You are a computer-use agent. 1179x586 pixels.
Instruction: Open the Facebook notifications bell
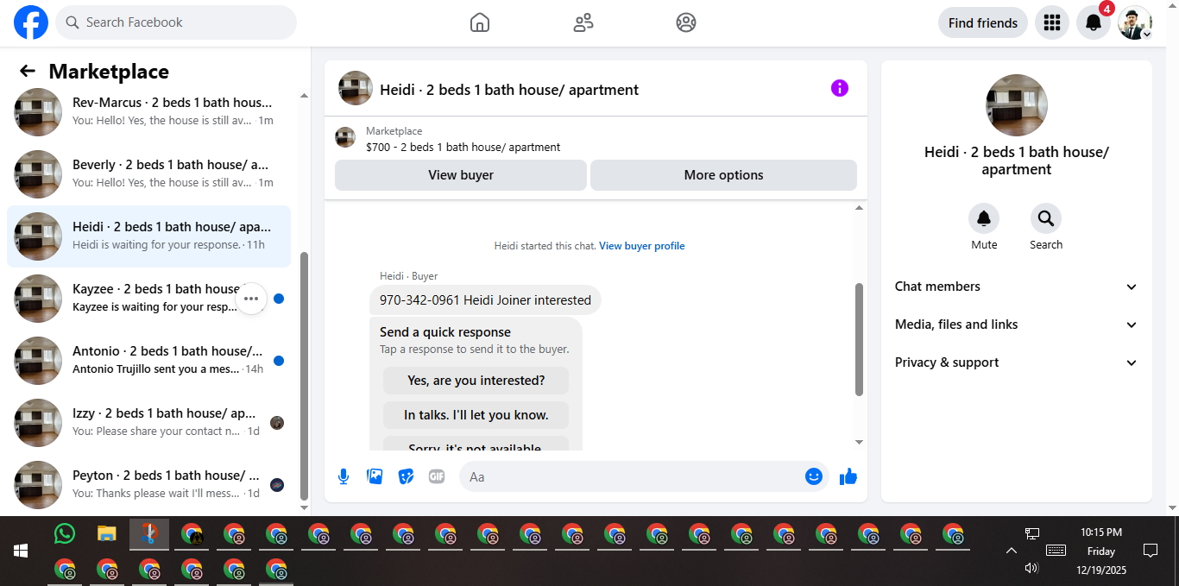[1094, 22]
